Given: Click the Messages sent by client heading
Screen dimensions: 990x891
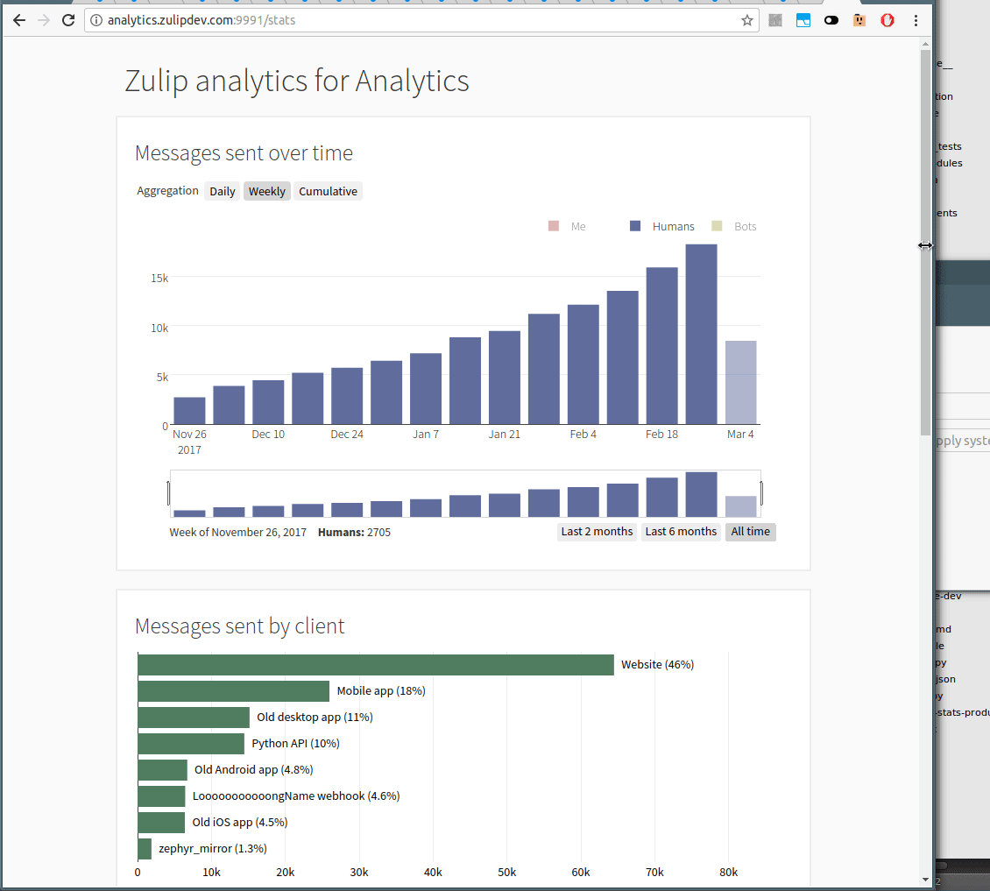Looking at the screenshot, I should 240,626.
